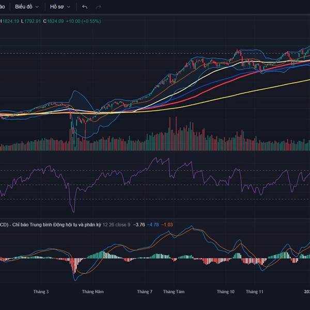Click the Tháng 7 time axis label

coord(145,291)
